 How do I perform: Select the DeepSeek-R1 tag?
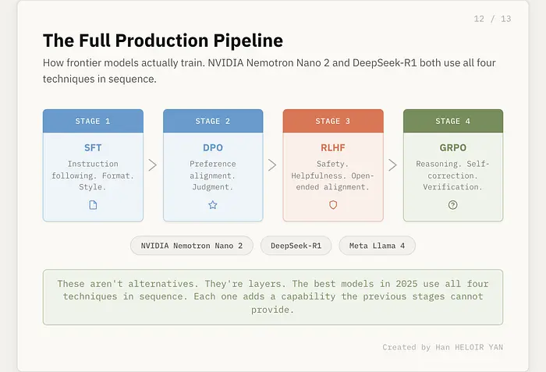coord(296,246)
